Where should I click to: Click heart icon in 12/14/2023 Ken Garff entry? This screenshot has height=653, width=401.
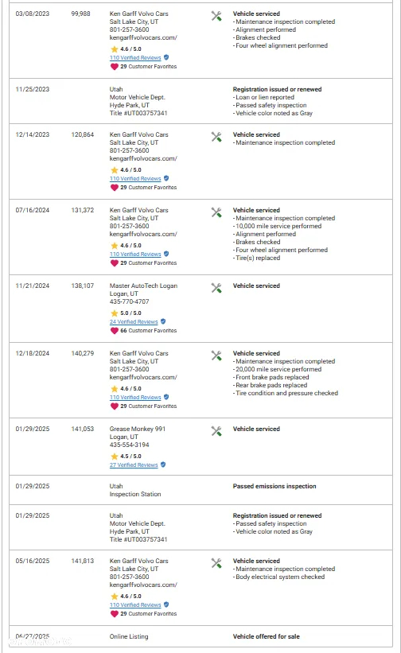pyautogui.click(x=114, y=188)
